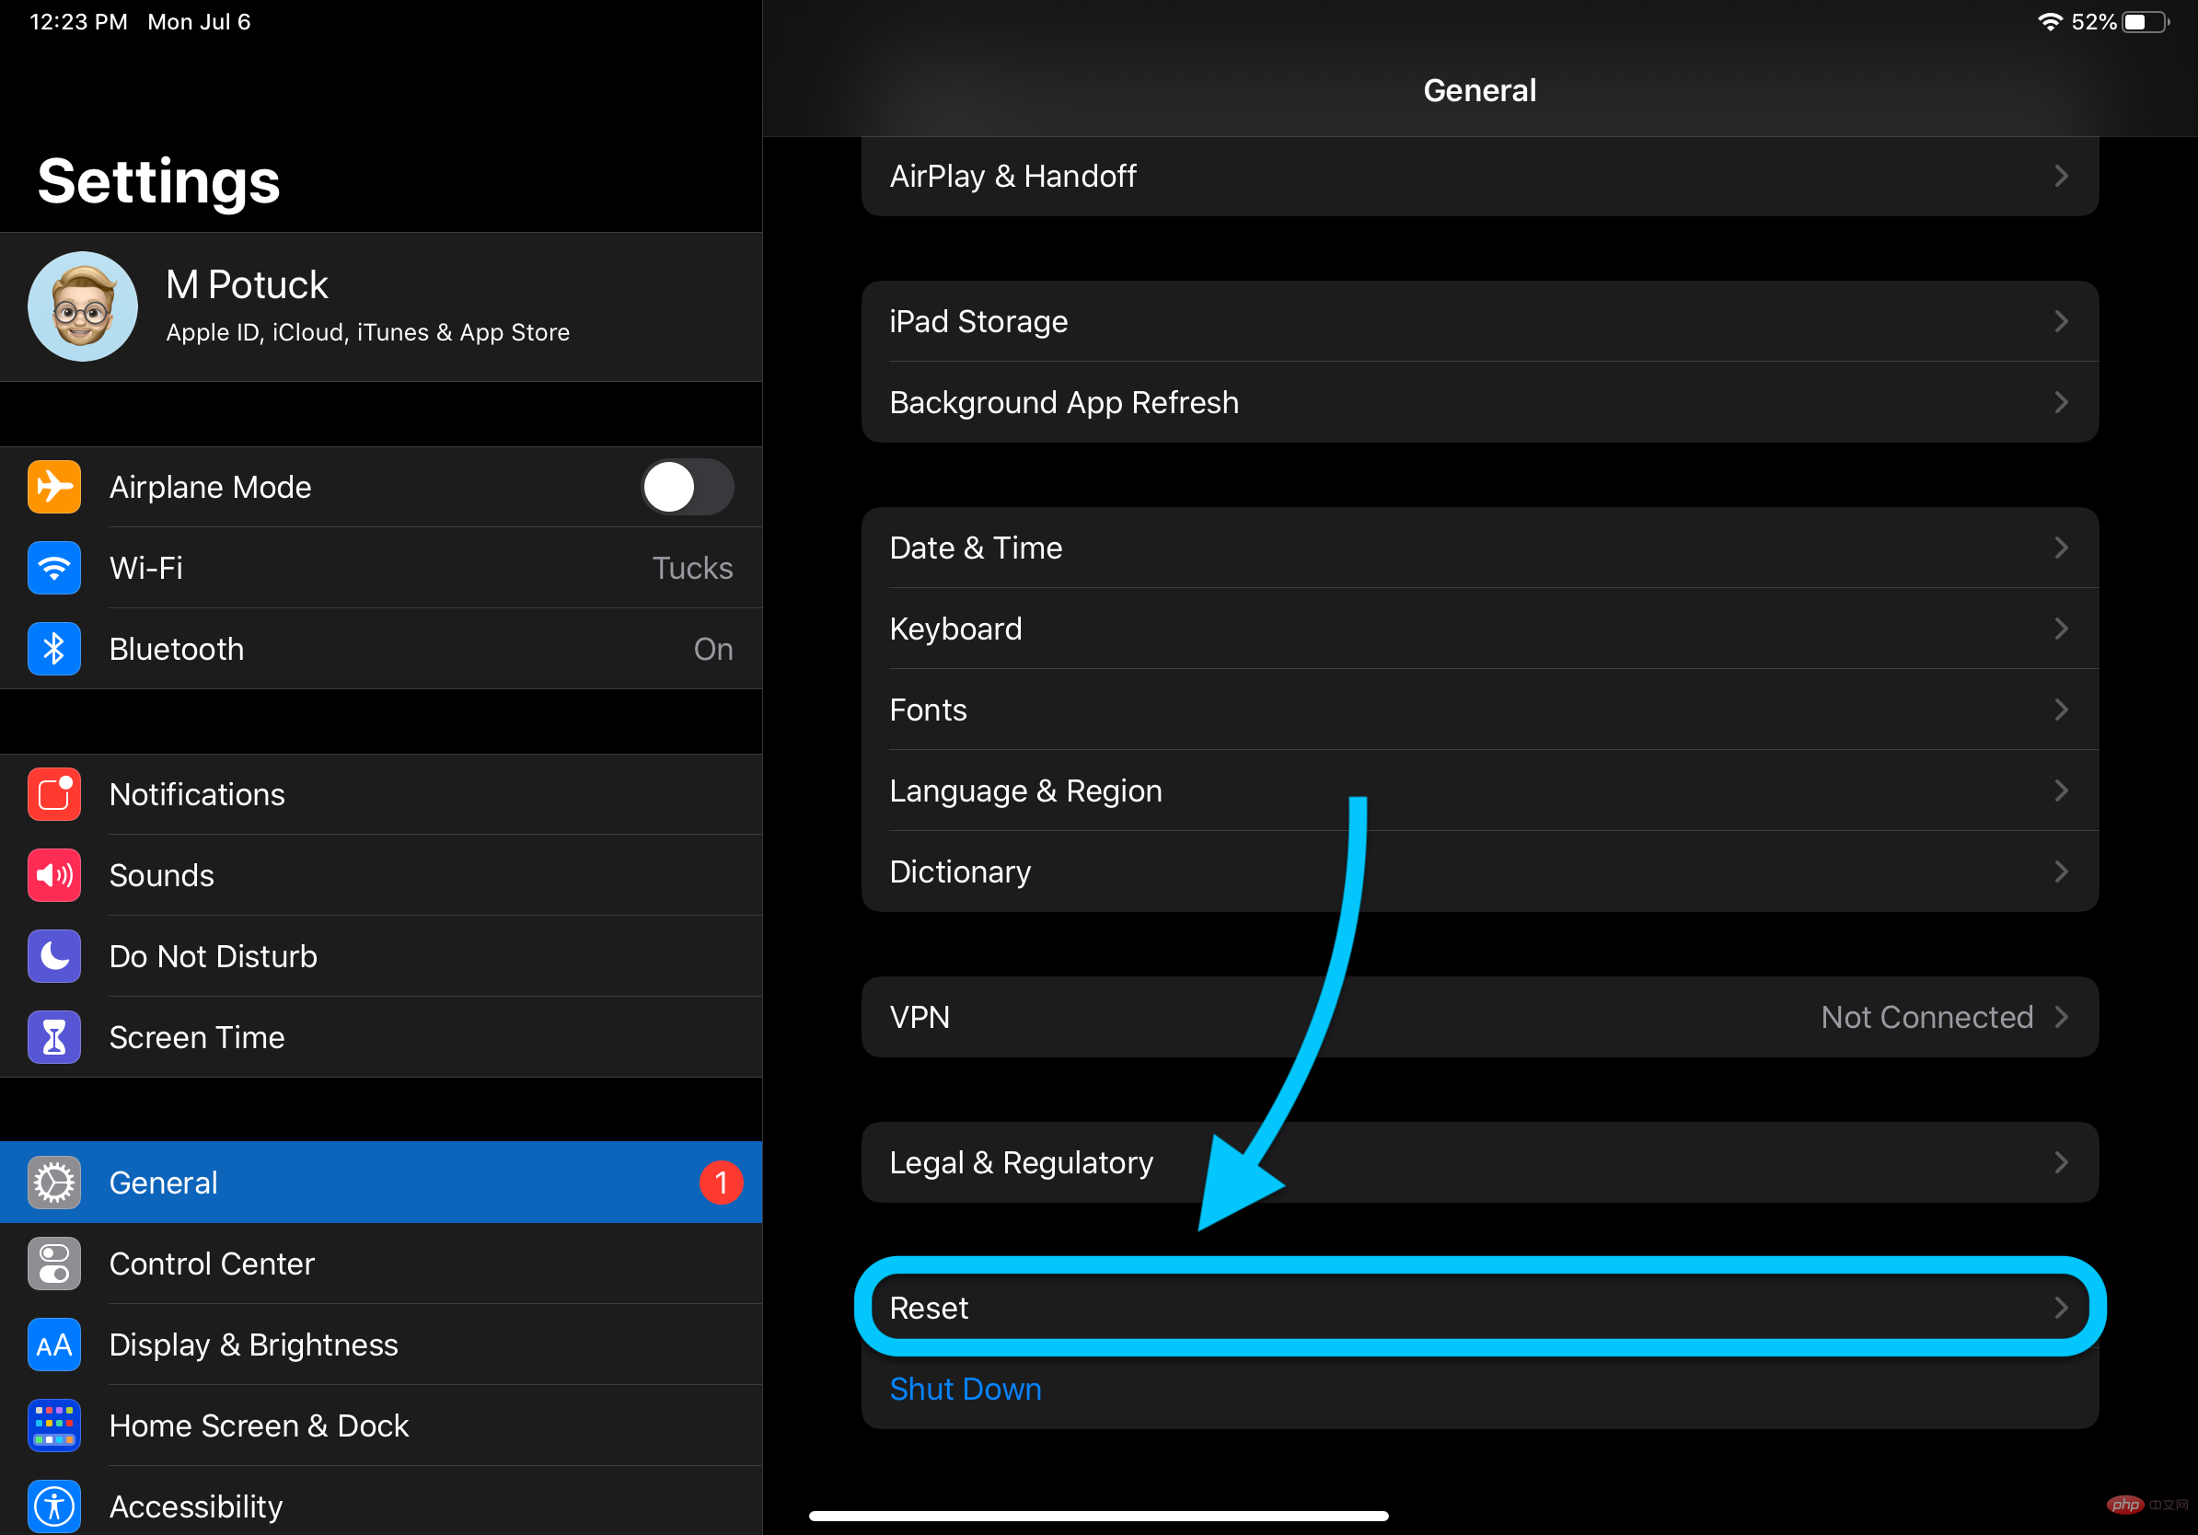Viewport: 2198px width, 1535px height.
Task: Open the Bluetooth settings icon
Action: [x=55, y=650]
